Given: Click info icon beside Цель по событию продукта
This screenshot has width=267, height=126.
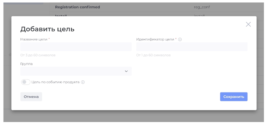Looking at the screenshot, I should (x=83, y=82).
